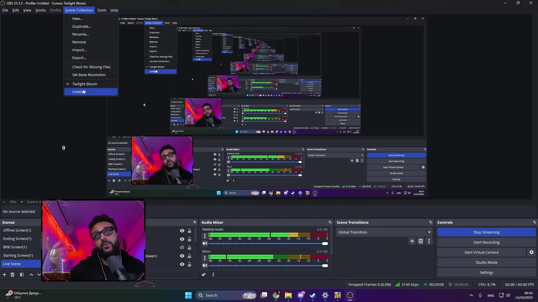538x302 pixels.
Task: Move scene up with the arrow icon
Action: coord(31,275)
